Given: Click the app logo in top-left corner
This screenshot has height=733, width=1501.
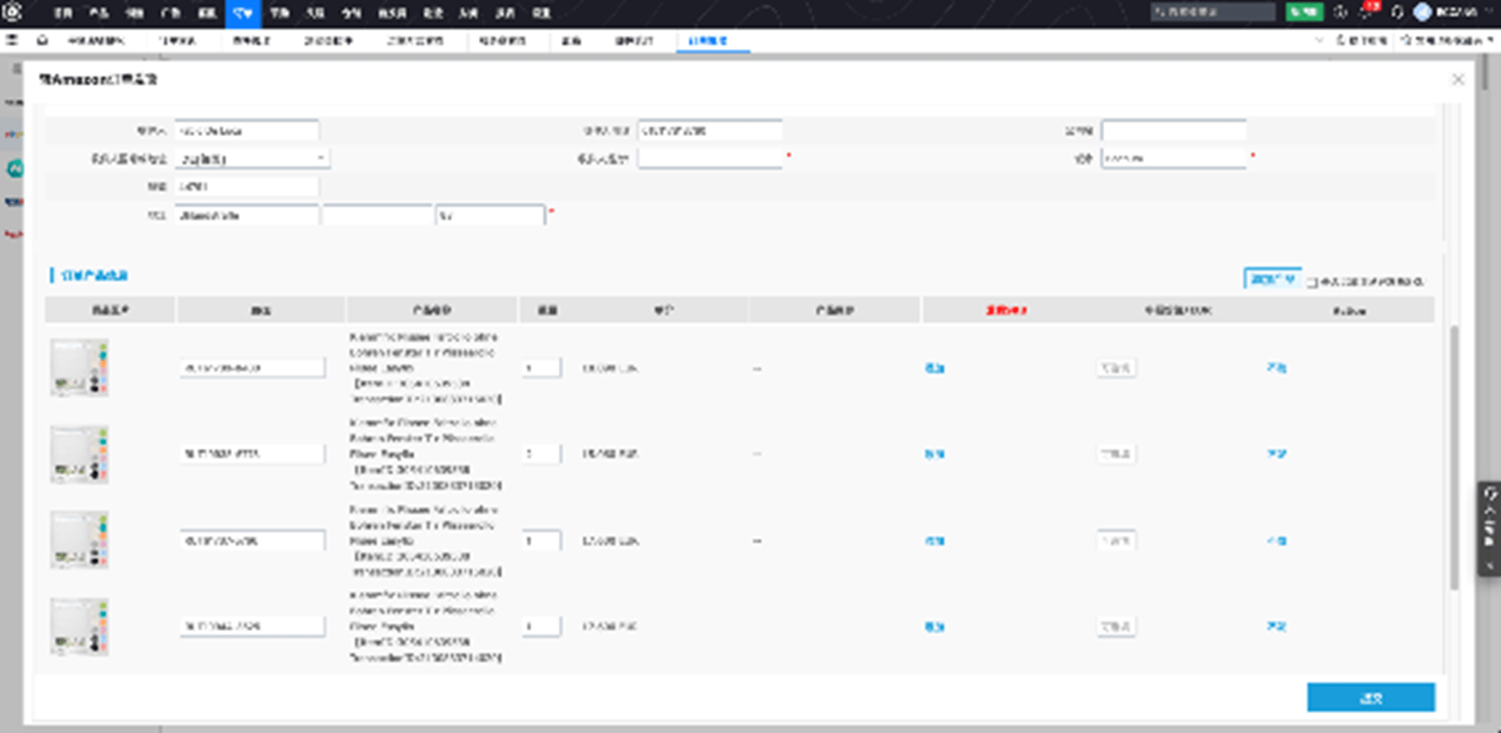Looking at the screenshot, I should pyautogui.click(x=12, y=12).
